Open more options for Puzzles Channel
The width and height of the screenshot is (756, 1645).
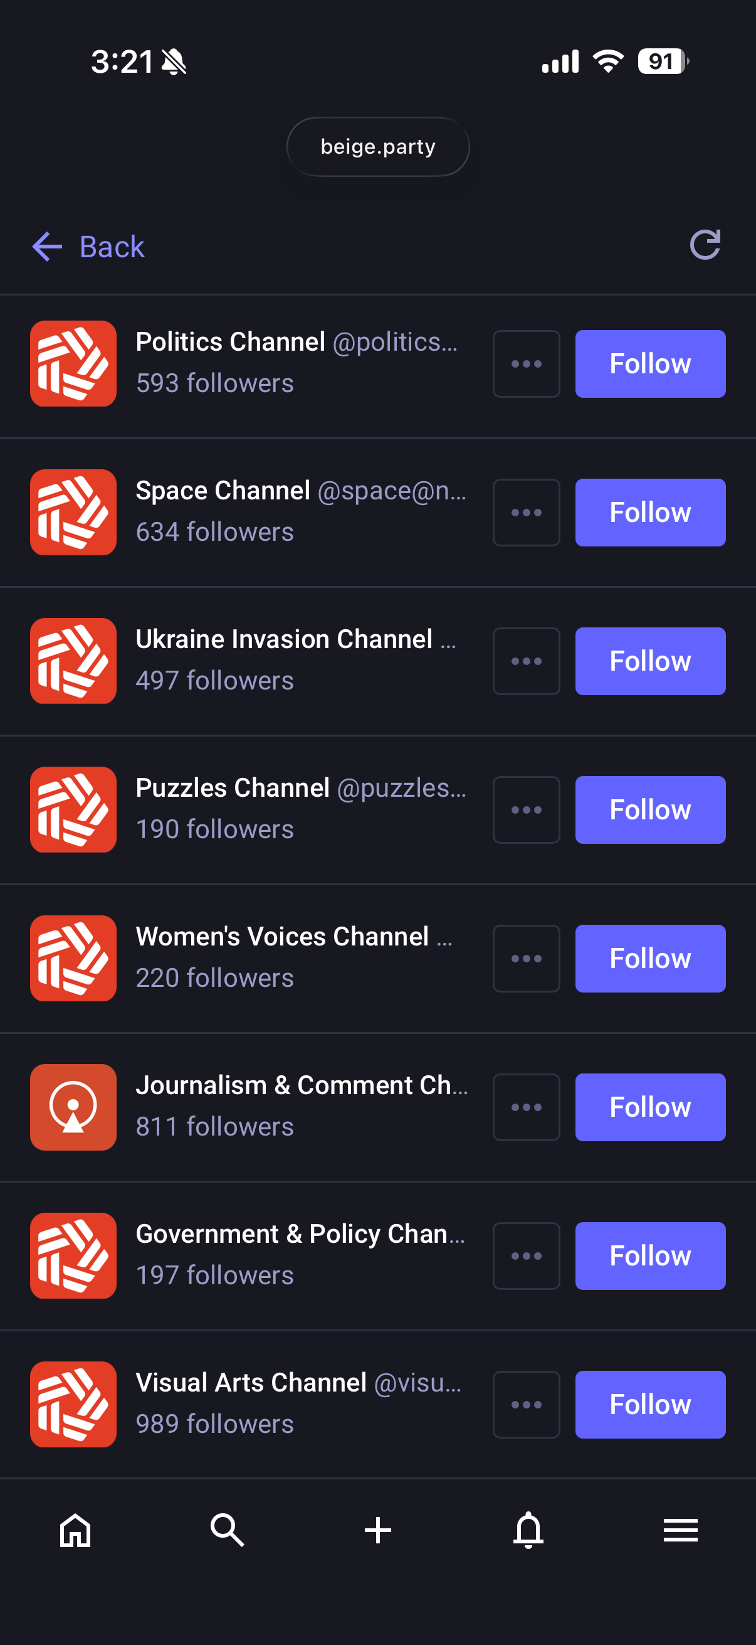(526, 810)
